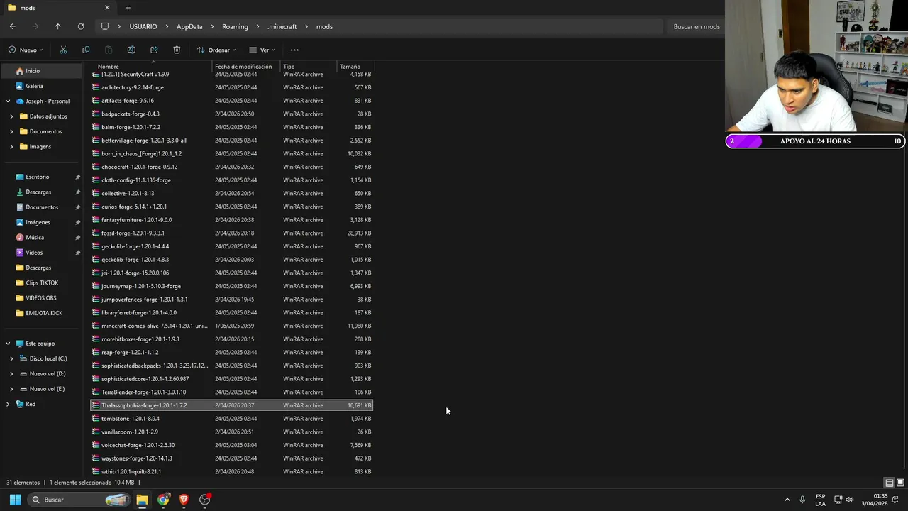This screenshot has height=511, width=908.
Task: Click the taskbar Buscar search field
Action: (x=79, y=500)
